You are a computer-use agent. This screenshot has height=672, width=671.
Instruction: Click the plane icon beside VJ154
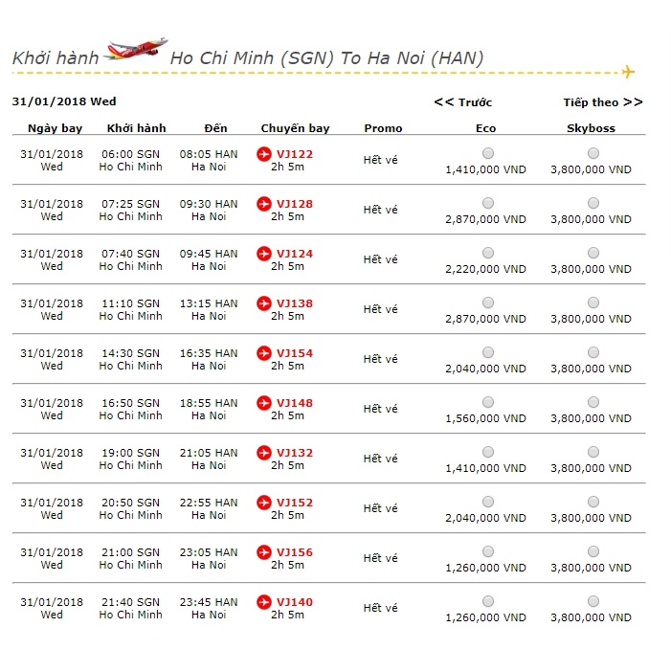point(264,353)
